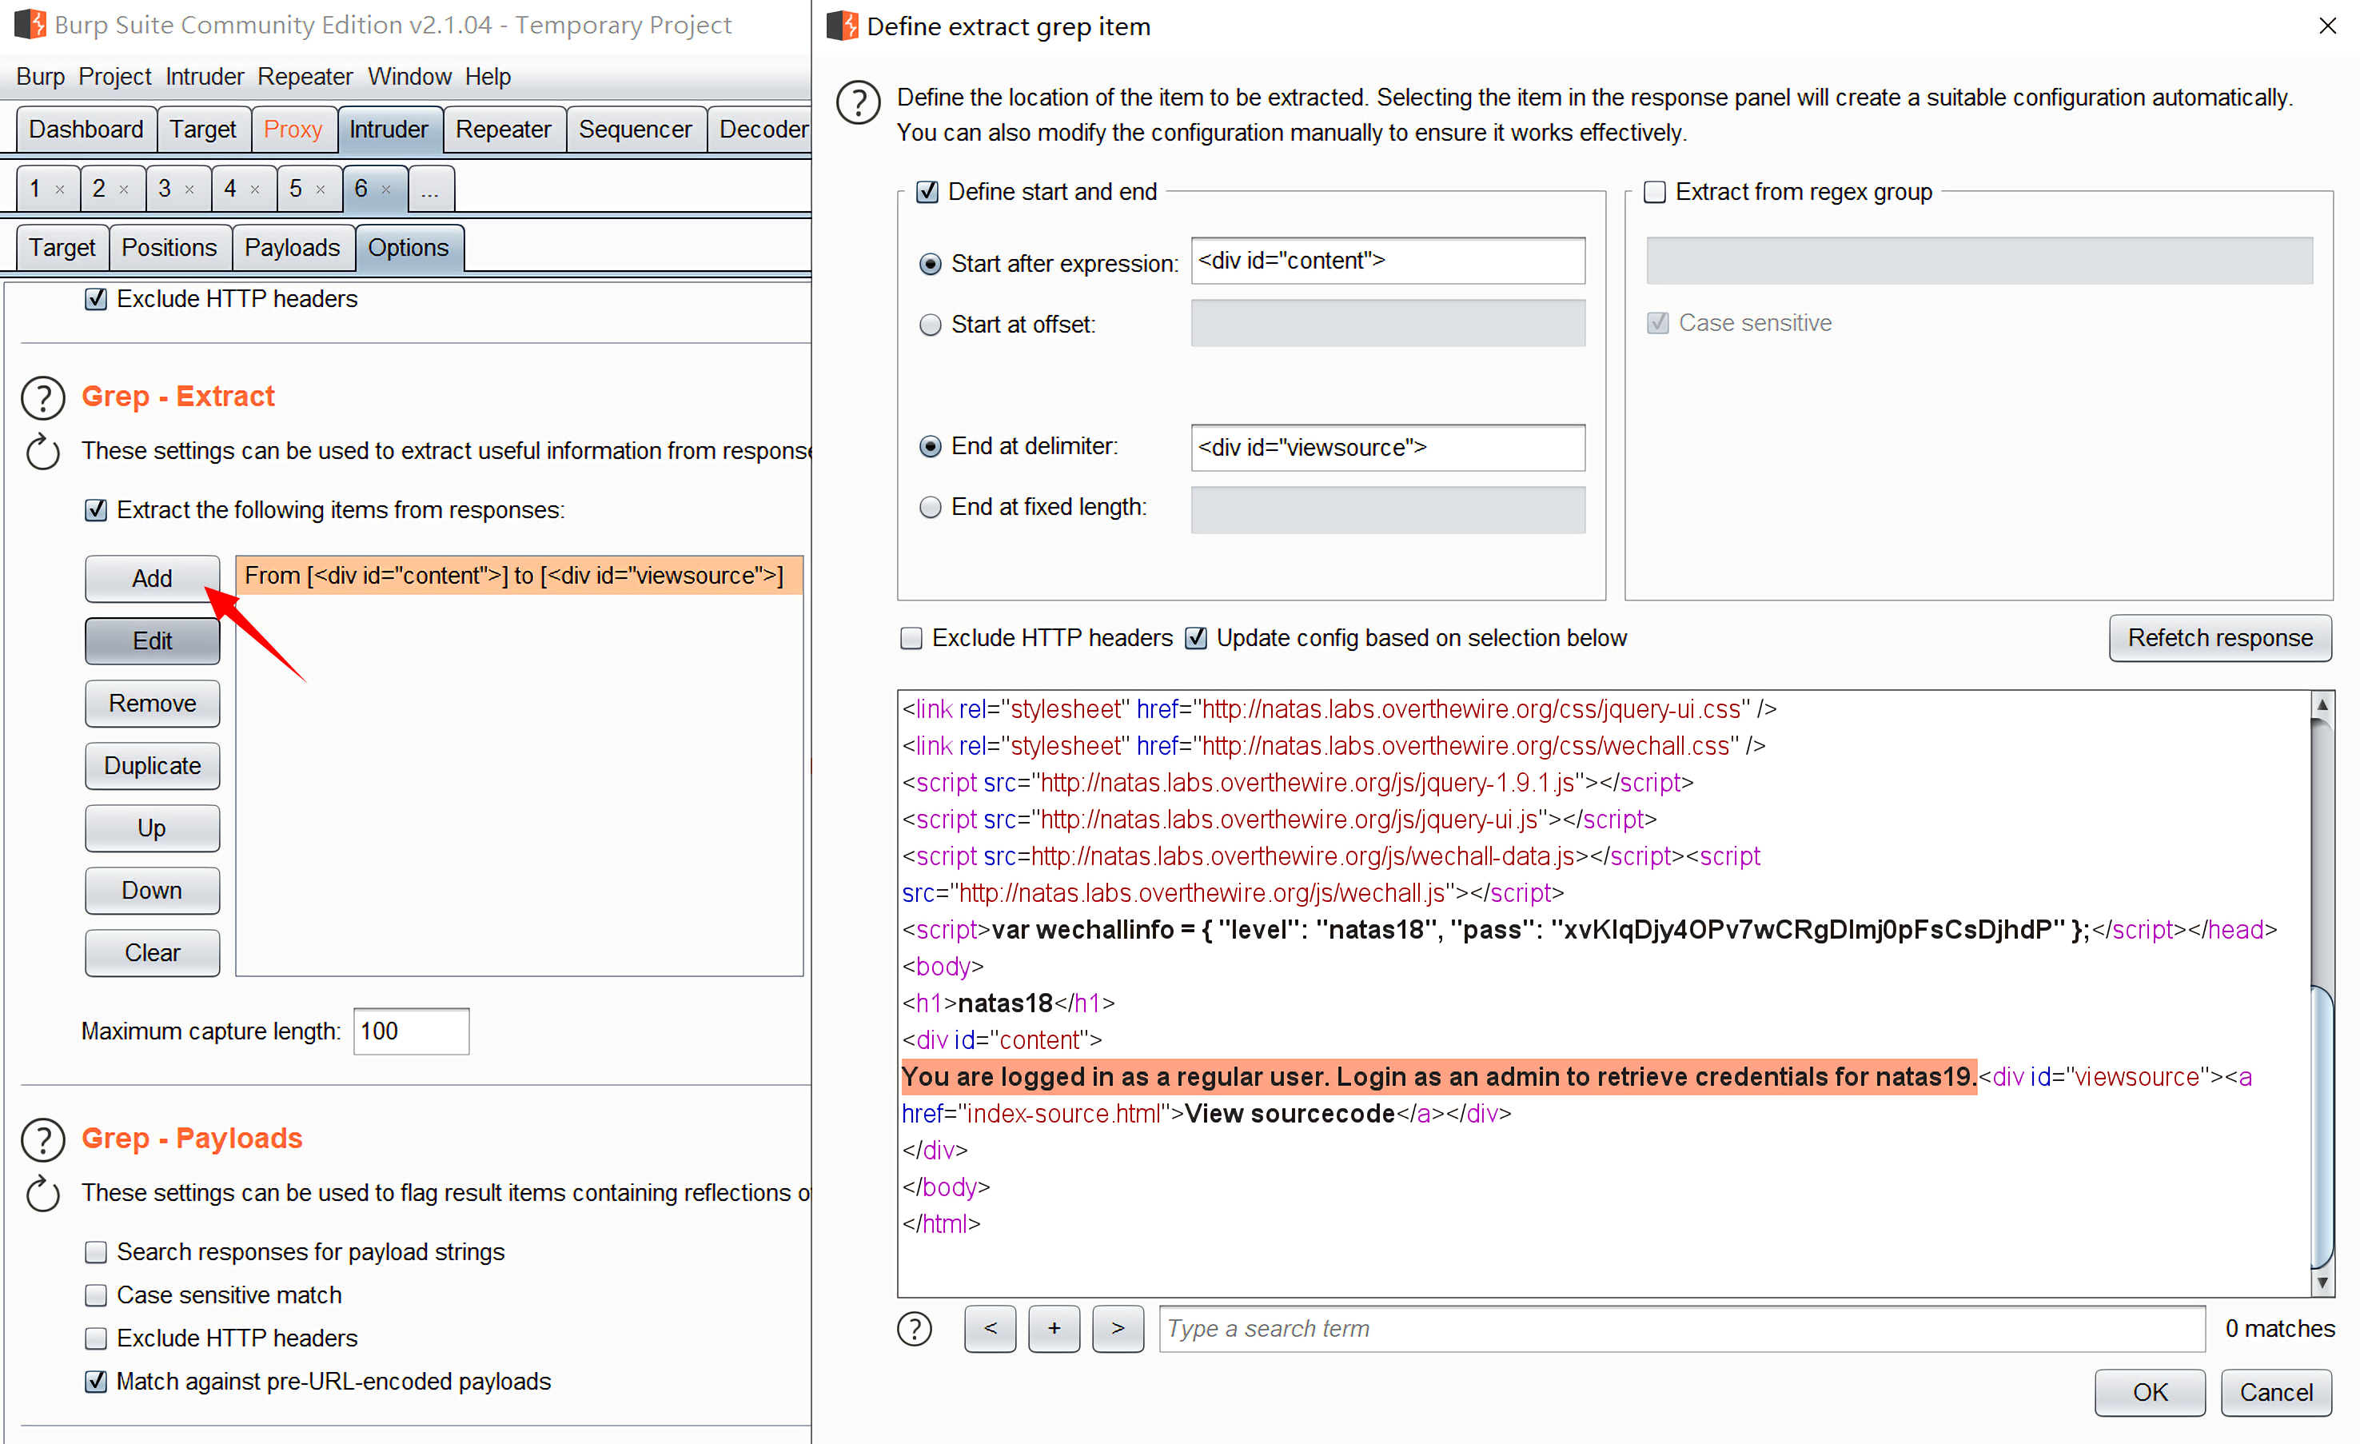Toggle Exclude HTTP headers under Grep - Payloads
The height and width of the screenshot is (1444, 2360).
(96, 1338)
